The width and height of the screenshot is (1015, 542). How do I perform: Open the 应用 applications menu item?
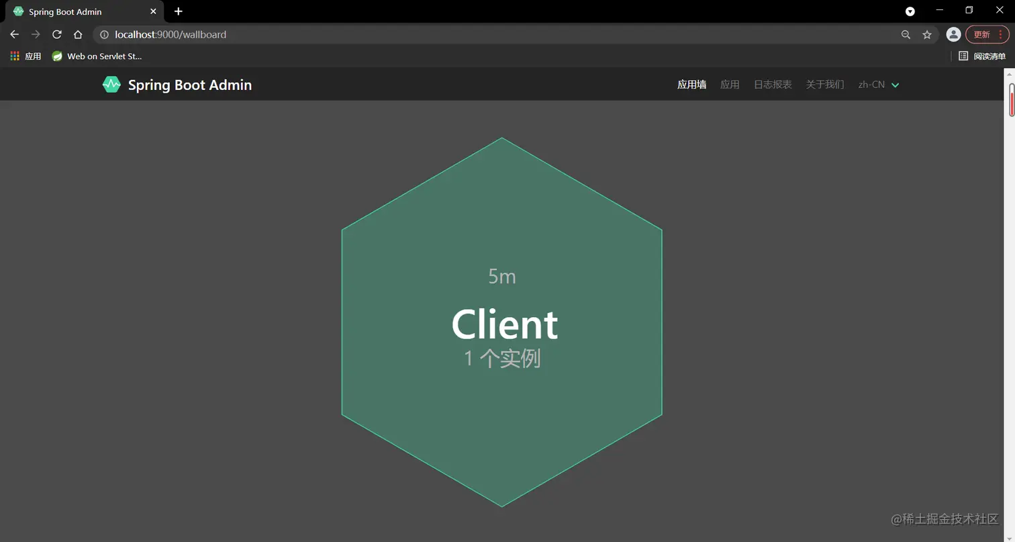(730, 85)
